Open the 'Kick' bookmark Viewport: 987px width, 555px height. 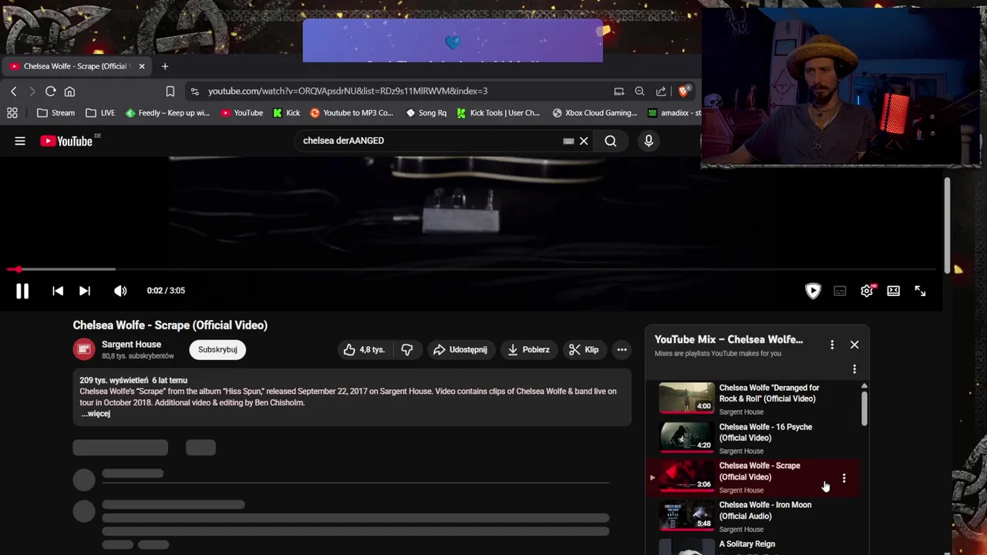(286, 113)
